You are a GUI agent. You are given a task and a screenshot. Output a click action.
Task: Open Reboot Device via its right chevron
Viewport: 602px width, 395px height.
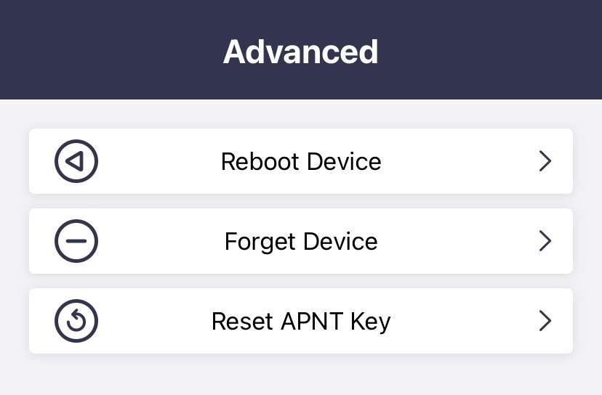coord(545,161)
